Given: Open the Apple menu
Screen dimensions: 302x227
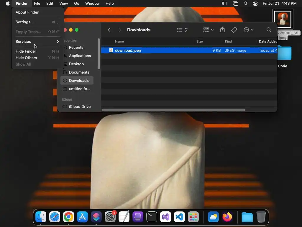Looking at the screenshot, I should point(8,4).
